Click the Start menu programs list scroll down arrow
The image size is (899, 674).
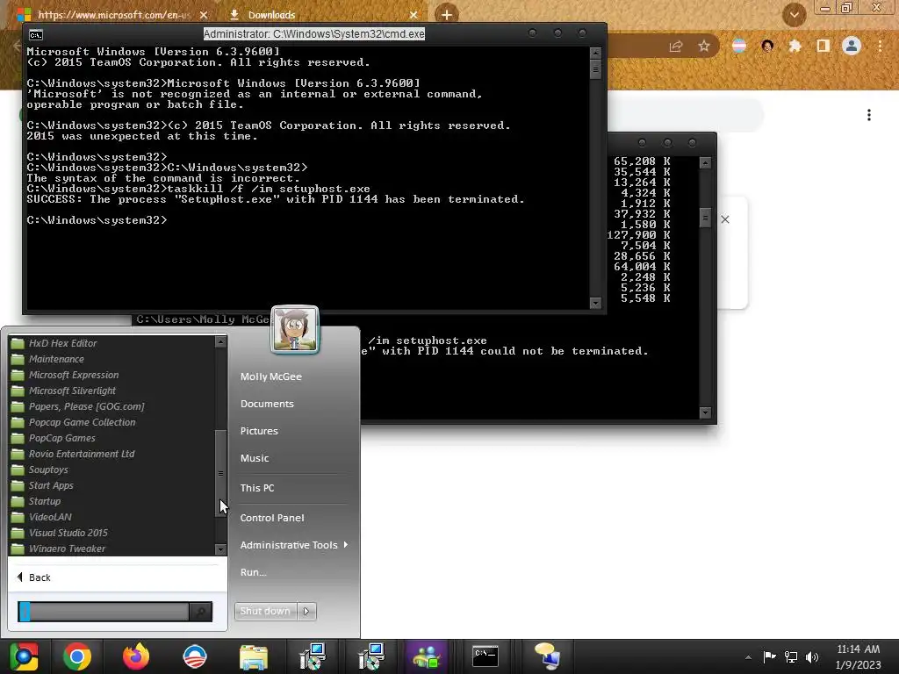tap(220, 549)
